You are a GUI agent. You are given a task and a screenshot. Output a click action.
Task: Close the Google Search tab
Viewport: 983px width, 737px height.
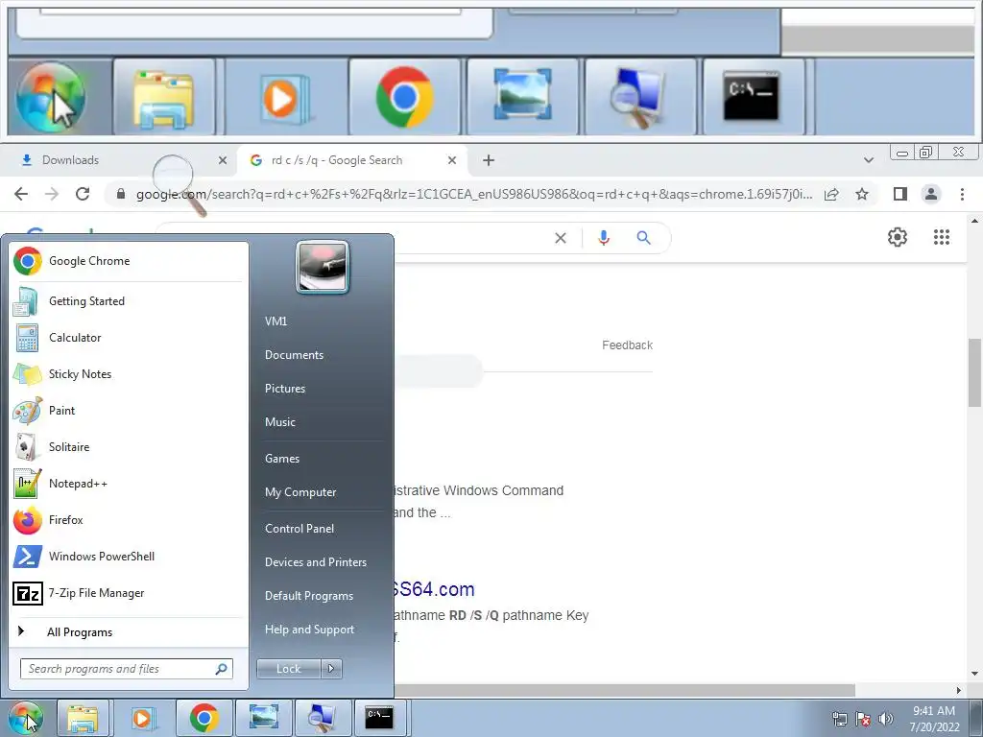pyautogui.click(x=452, y=160)
